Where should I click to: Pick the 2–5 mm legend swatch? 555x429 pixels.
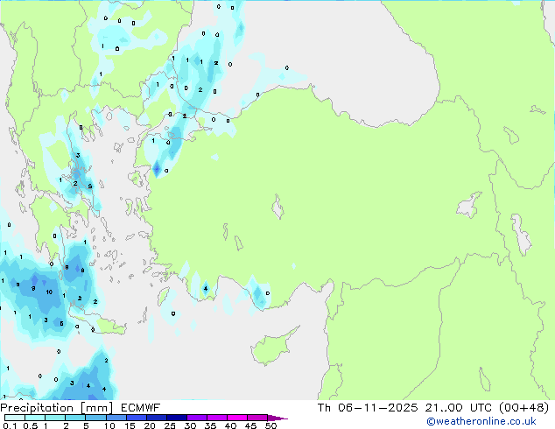coord(75,418)
